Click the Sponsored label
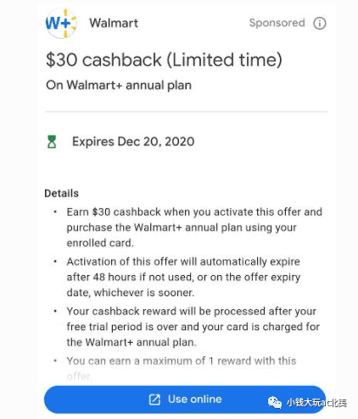Screen dimensions: 358x419 (277, 23)
